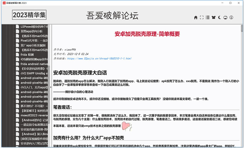Click the app icon in the title bar
This screenshot has height=148, width=244.
pyautogui.click(x=3, y=2)
